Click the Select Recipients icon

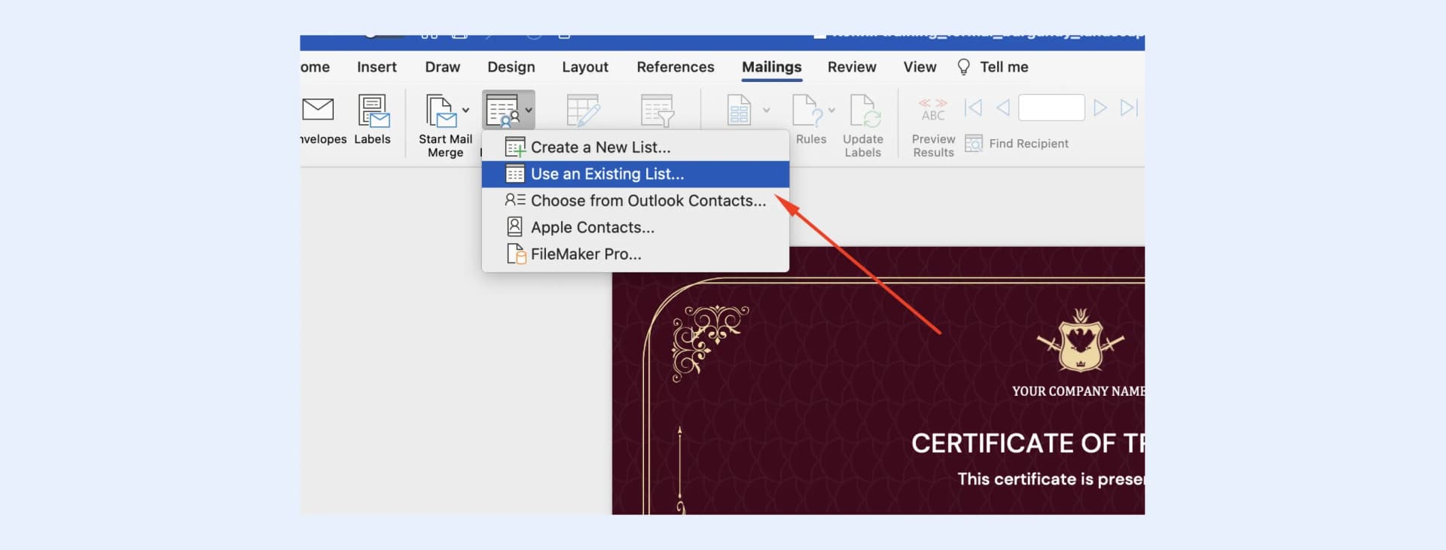coord(503,111)
